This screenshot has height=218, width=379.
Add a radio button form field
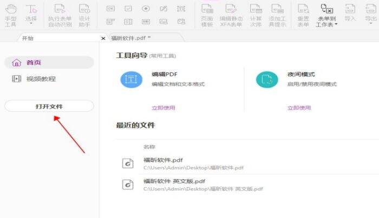tap(146, 9)
